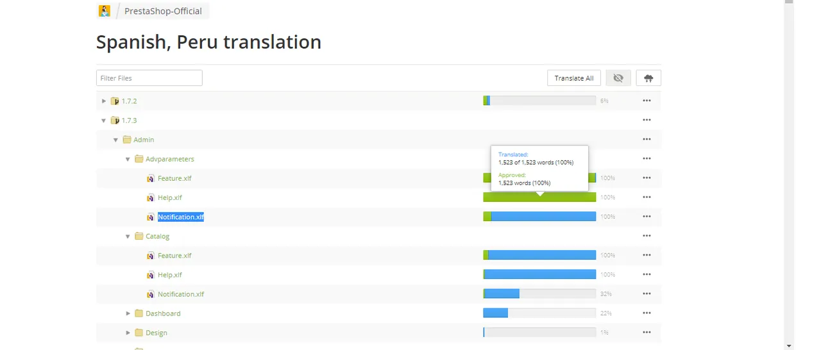Expand the 1.7.2 version folder
The width and height of the screenshot is (821, 350).
[104, 101]
